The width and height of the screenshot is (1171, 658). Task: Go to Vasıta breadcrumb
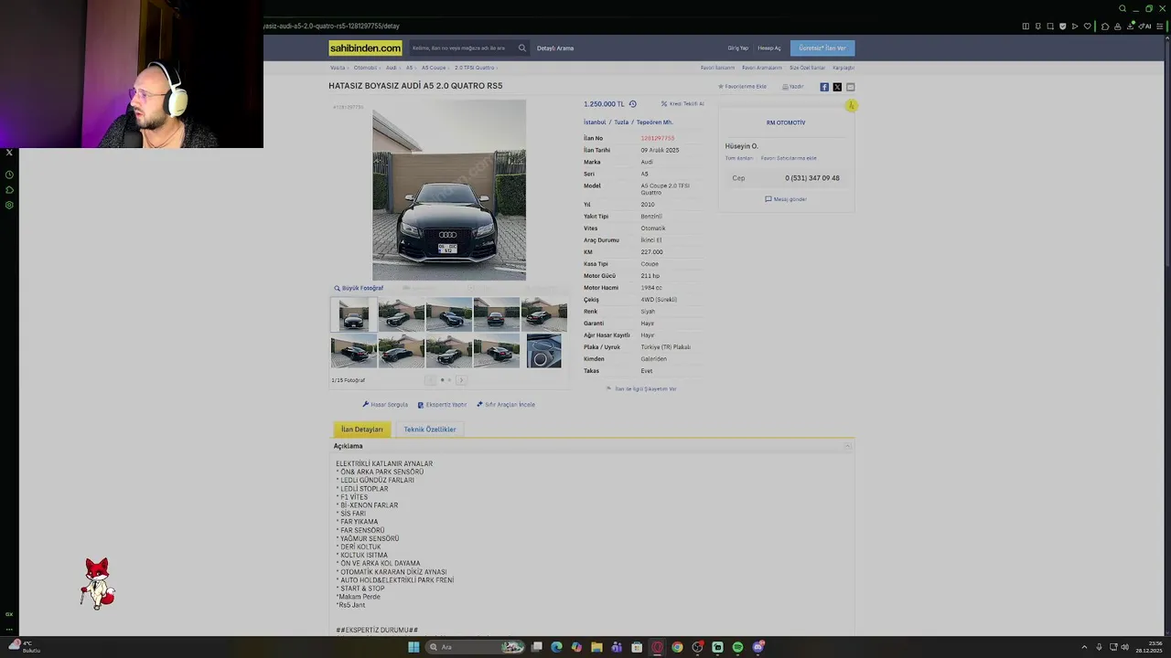pyautogui.click(x=338, y=68)
